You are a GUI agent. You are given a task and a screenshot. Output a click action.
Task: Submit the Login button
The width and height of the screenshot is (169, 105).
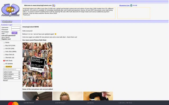(15, 33)
